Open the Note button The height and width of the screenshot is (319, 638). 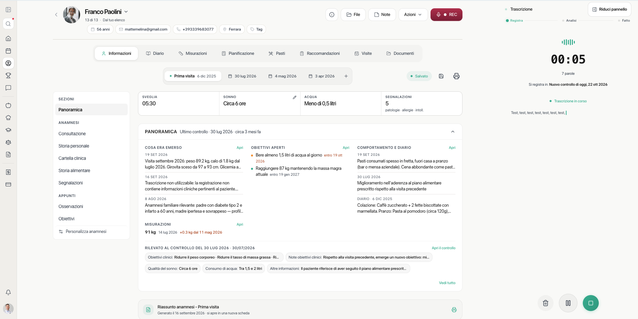point(382,15)
